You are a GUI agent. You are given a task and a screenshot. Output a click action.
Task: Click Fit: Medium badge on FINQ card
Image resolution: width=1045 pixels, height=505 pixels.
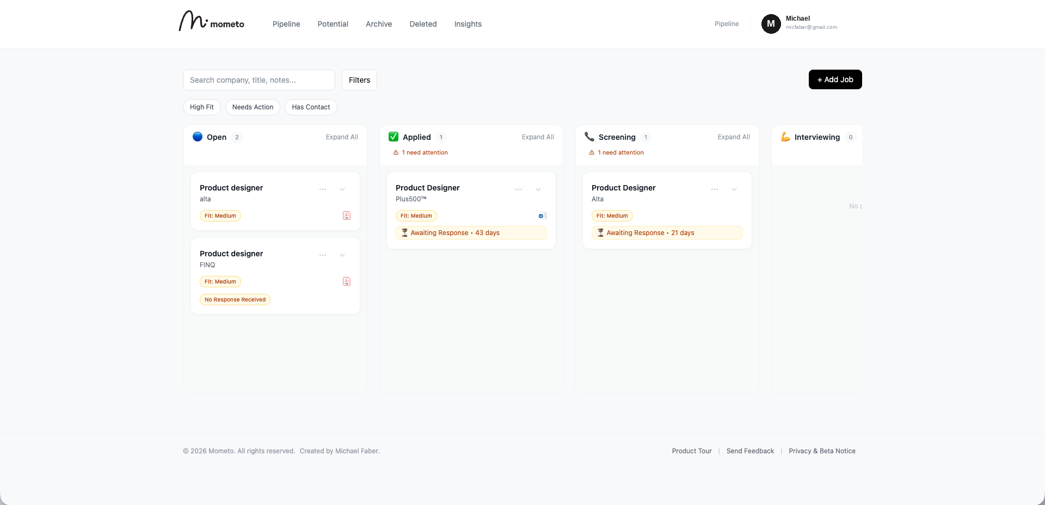(220, 282)
